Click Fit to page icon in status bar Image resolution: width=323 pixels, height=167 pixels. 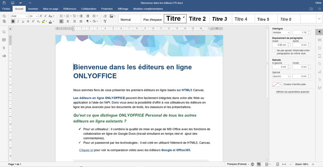tap(277, 164)
